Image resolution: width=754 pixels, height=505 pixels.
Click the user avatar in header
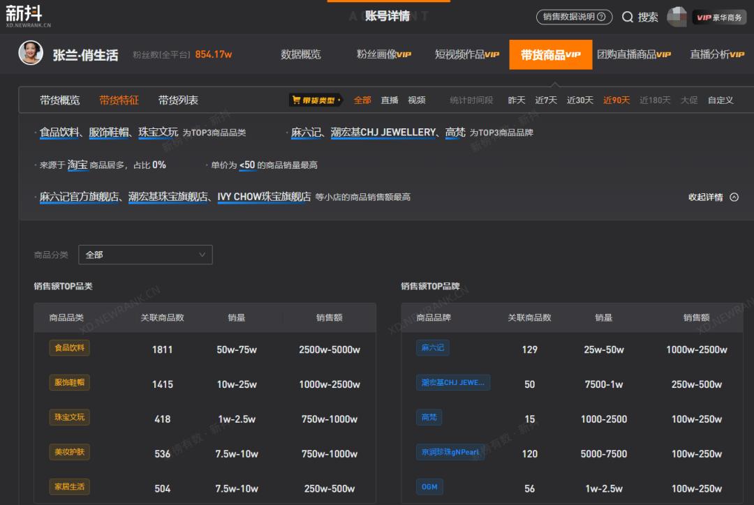[677, 17]
